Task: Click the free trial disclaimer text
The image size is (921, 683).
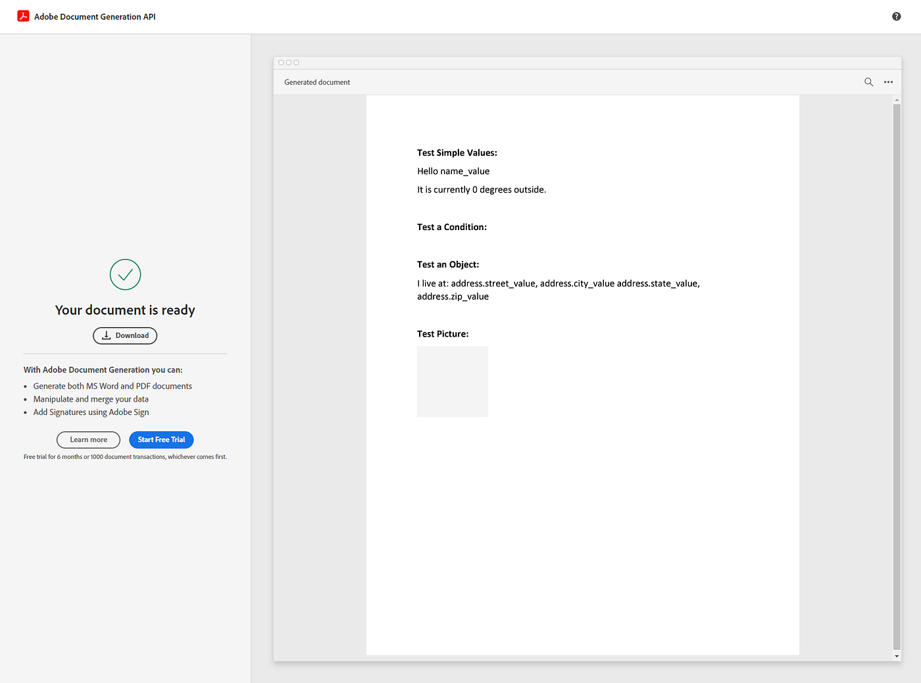Action: point(125,456)
